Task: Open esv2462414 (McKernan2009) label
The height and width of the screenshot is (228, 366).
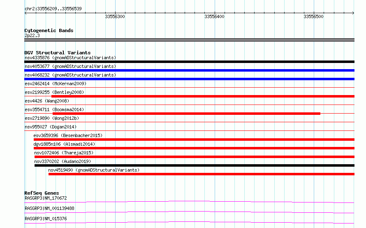Action: (x=56, y=84)
